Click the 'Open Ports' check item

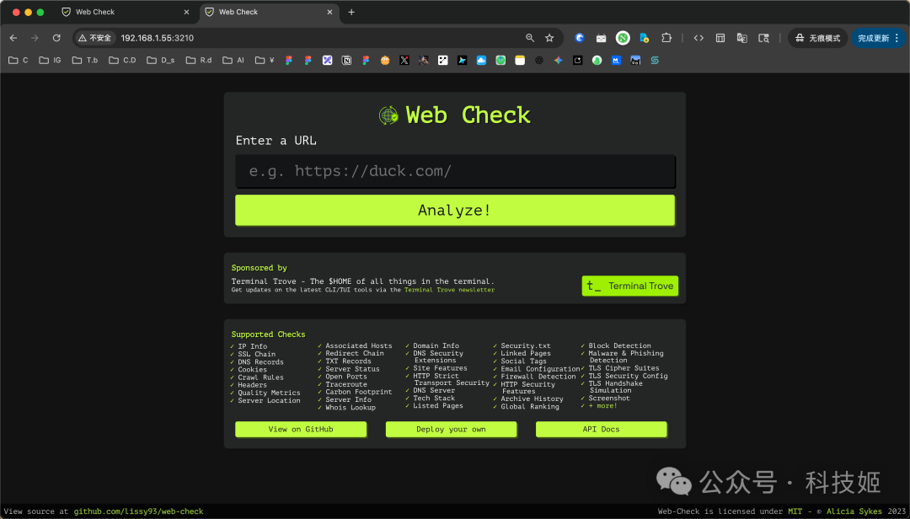point(346,376)
